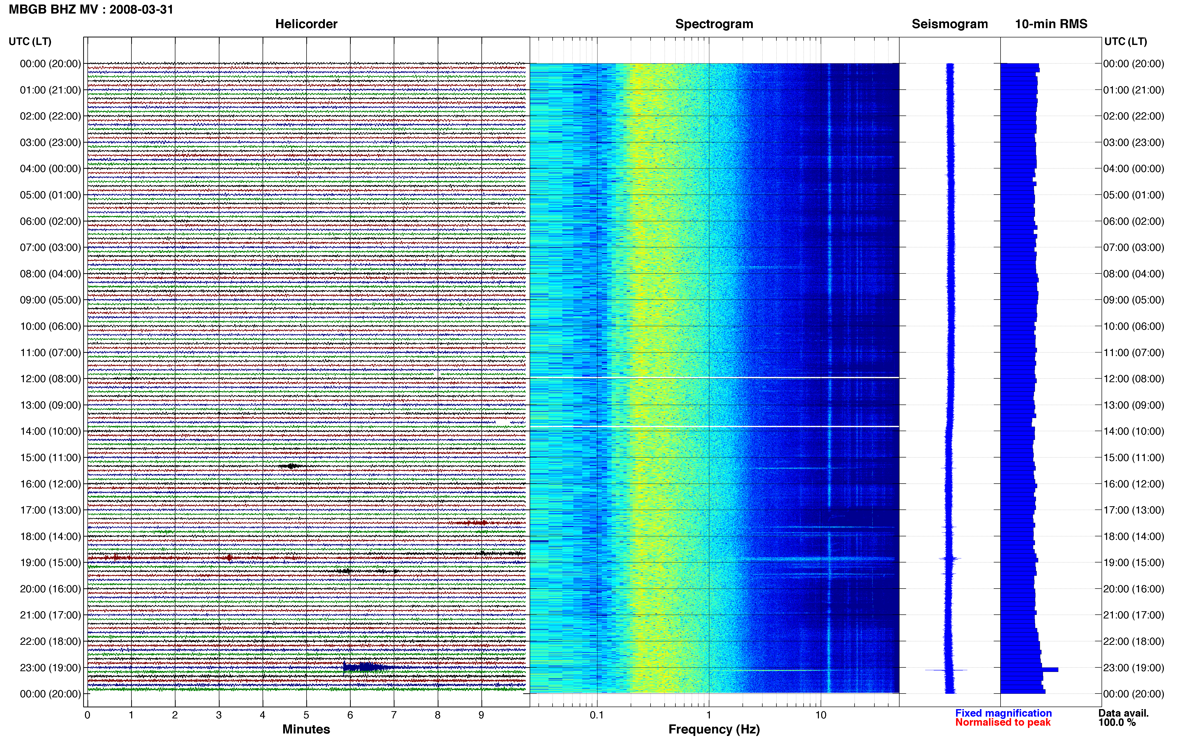1191x744 pixels.
Task: Click '12:00 (08:00)' tick beside the Helicorder
Action: pyautogui.click(x=50, y=379)
